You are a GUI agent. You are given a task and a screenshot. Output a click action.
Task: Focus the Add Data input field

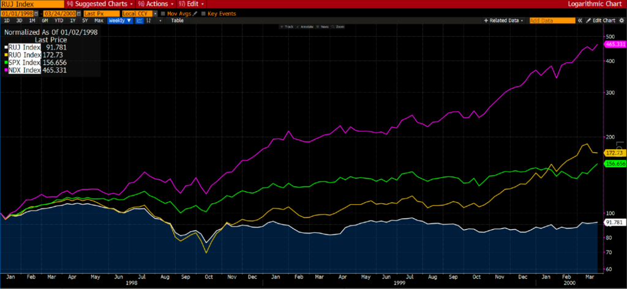(553, 20)
